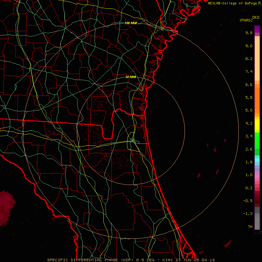Click the 0.2 value on the color scale

[249, 188]
